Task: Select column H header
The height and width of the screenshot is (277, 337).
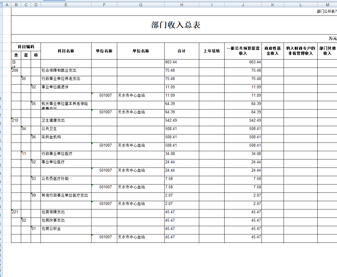Action: coord(182,5)
